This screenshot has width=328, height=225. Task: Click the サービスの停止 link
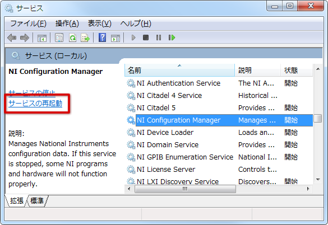32,93
